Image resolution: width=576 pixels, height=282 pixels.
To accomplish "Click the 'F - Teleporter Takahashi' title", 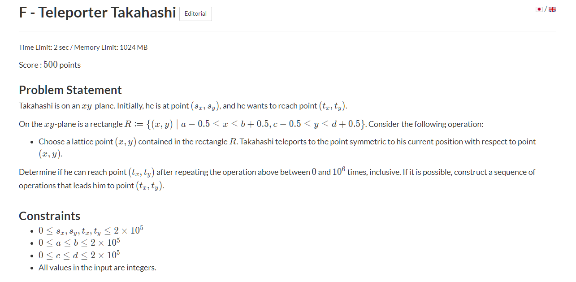I will (97, 13).
